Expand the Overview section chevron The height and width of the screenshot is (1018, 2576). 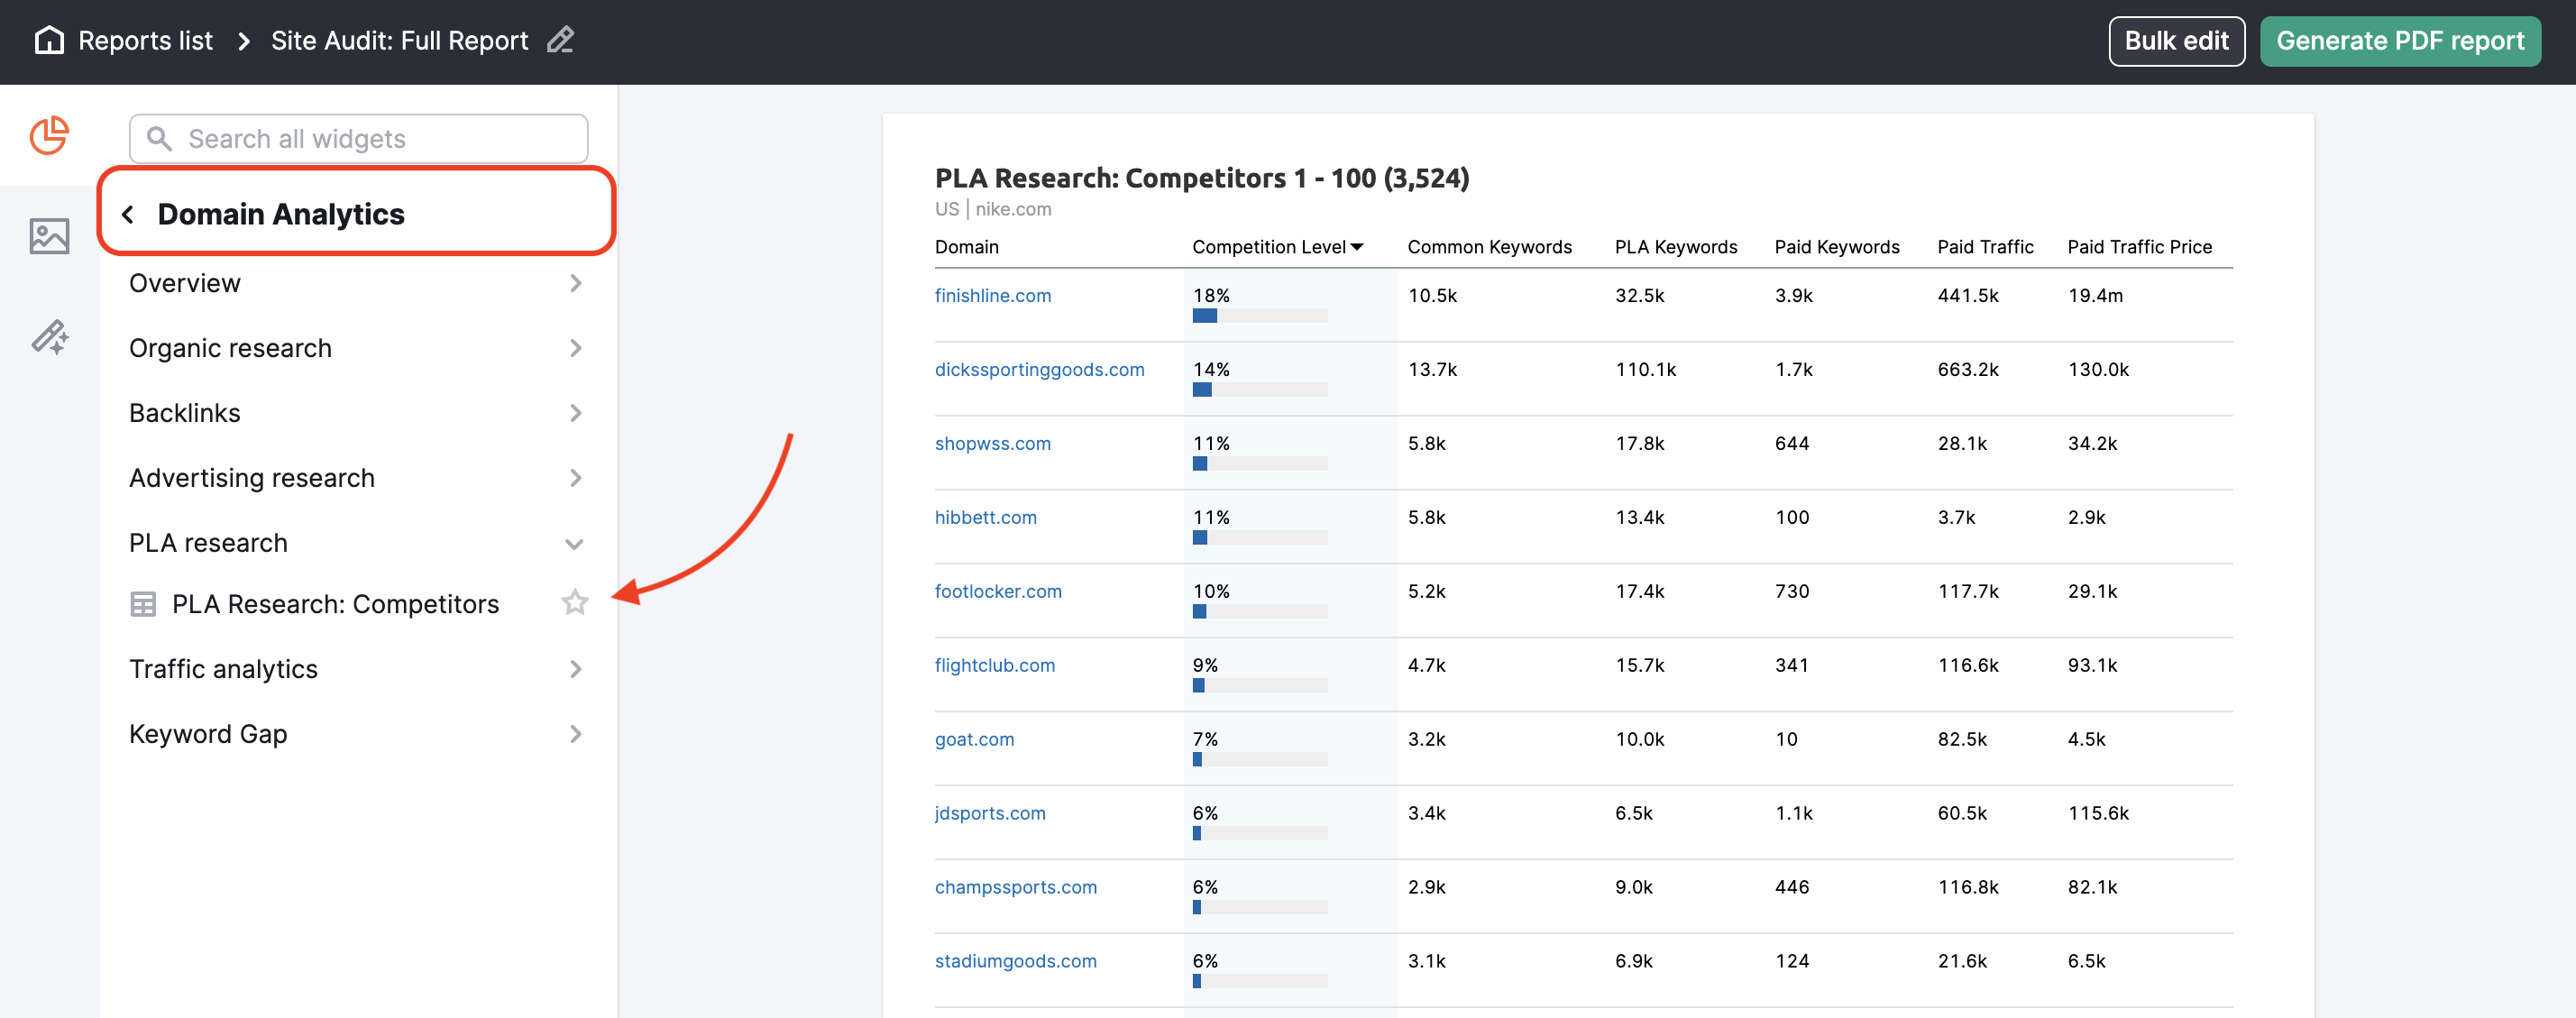pyautogui.click(x=576, y=283)
